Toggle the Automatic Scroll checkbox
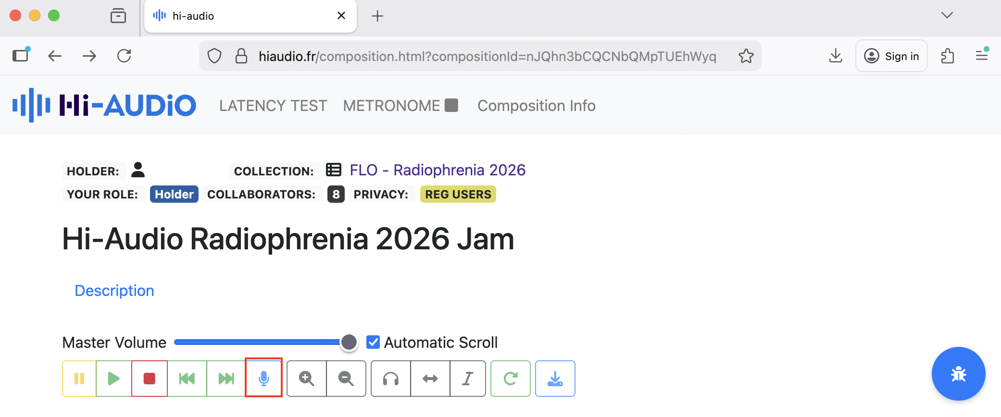Viewport: 1001px width, 417px height. click(x=373, y=342)
